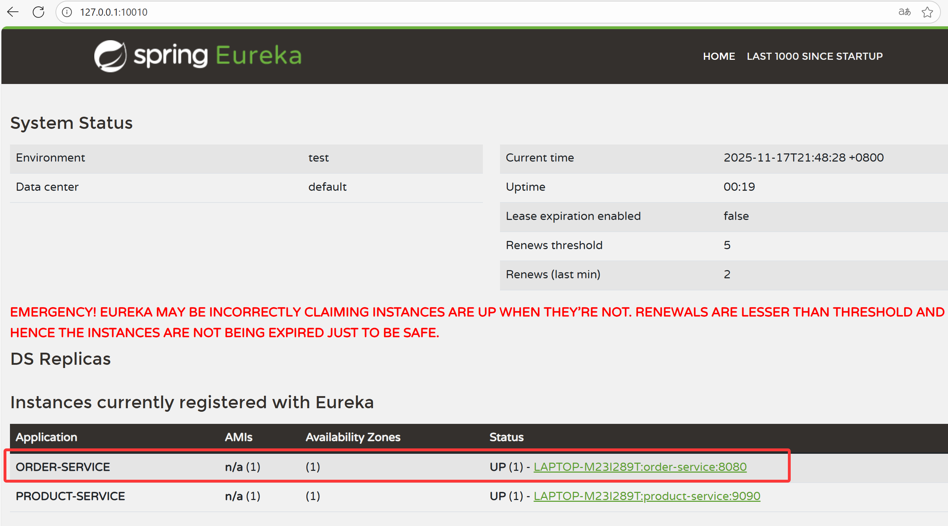Image resolution: width=948 pixels, height=526 pixels.
Task: Click the browser back arrow
Action: click(x=13, y=12)
